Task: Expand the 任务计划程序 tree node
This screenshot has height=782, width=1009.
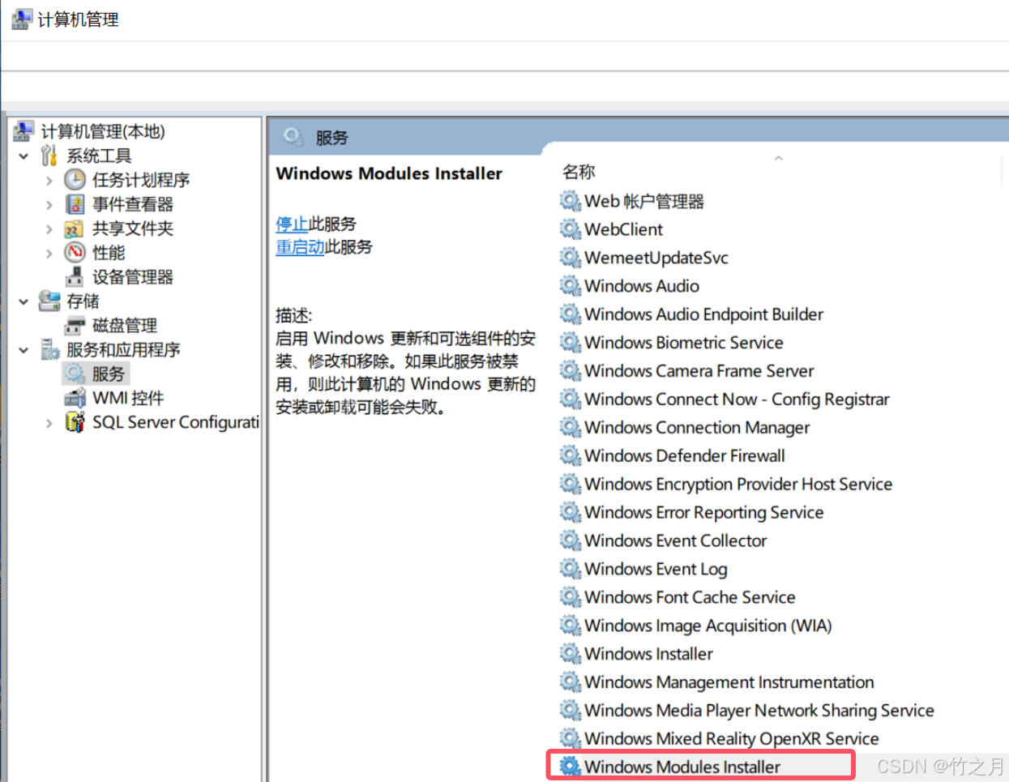Action: pyautogui.click(x=49, y=180)
